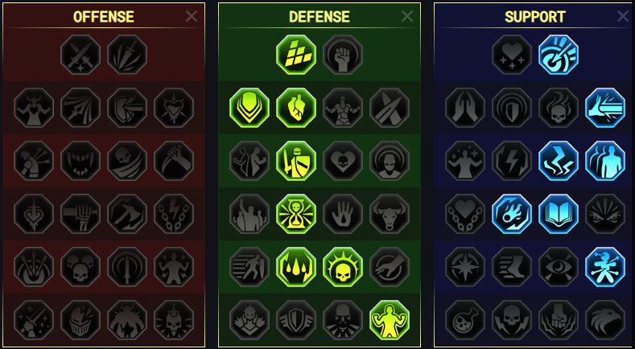
Task: Click the bull head Defense mastery
Action: pyautogui.click(x=390, y=214)
